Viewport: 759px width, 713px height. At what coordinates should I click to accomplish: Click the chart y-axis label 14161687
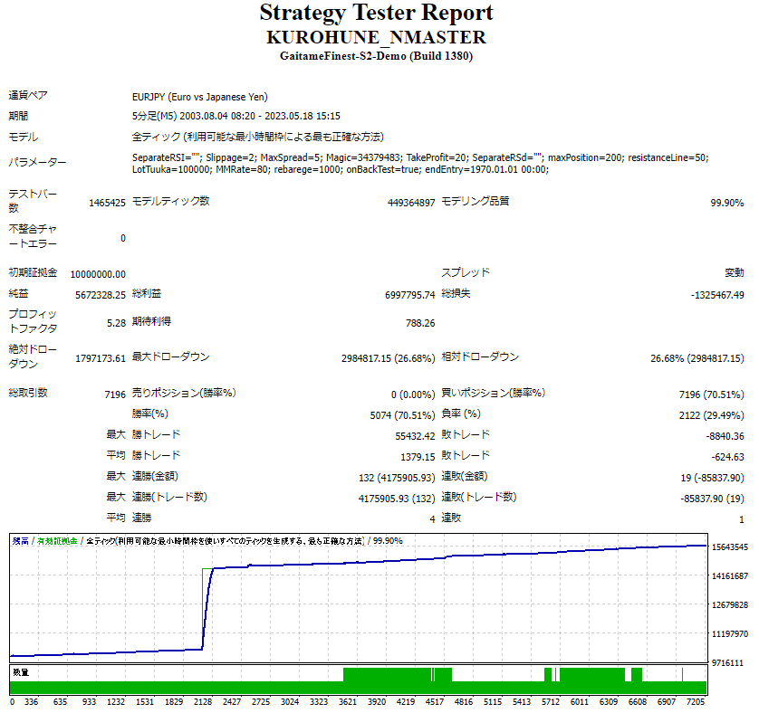(x=730, y=576)
